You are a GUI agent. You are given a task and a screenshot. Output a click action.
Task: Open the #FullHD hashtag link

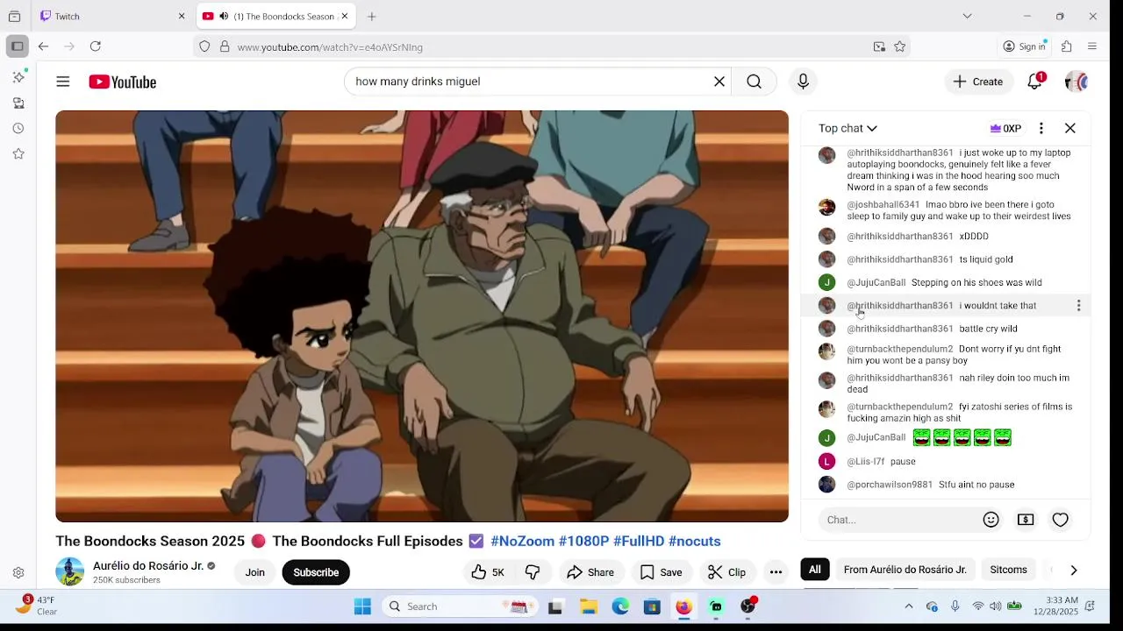pos(639,541)
